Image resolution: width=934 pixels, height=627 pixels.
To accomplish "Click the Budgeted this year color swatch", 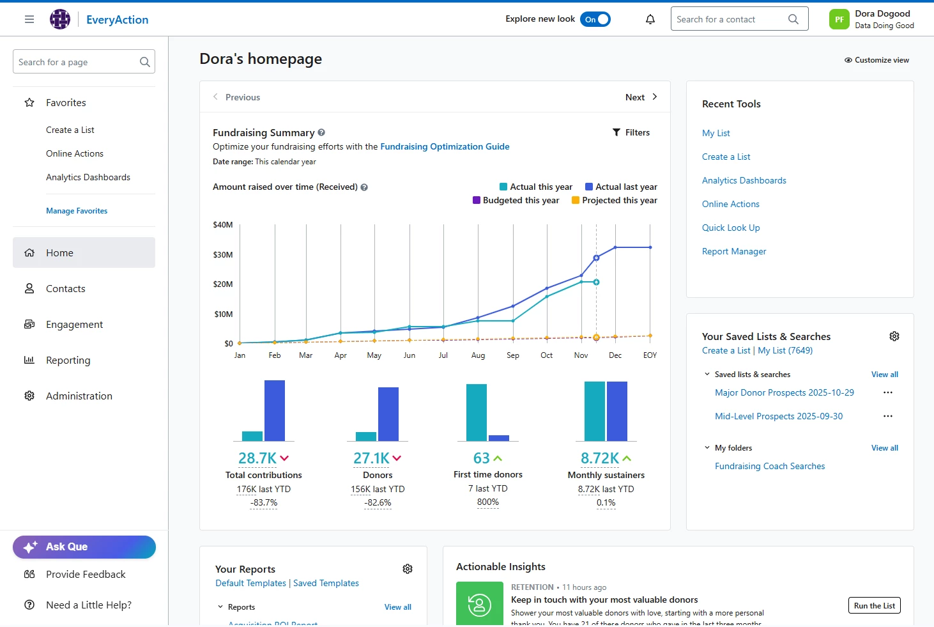I will click(476, 200).
